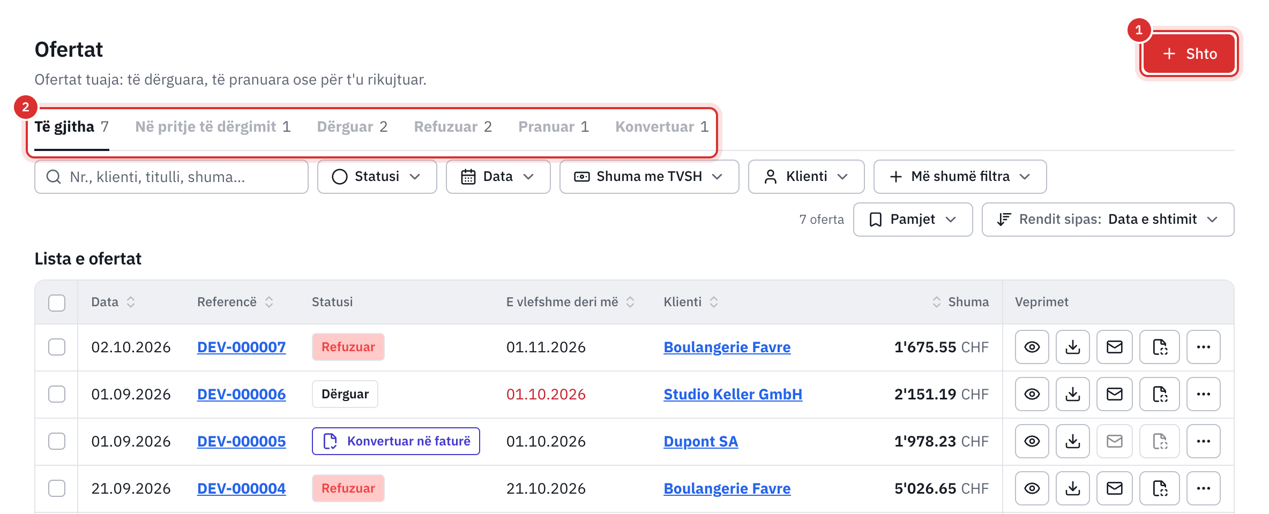Viewport: 1269px width, 514px height.
Task: Switch to Në pritje të dërgimit tab
Action: pyautogui.click(x=213, y=127)
